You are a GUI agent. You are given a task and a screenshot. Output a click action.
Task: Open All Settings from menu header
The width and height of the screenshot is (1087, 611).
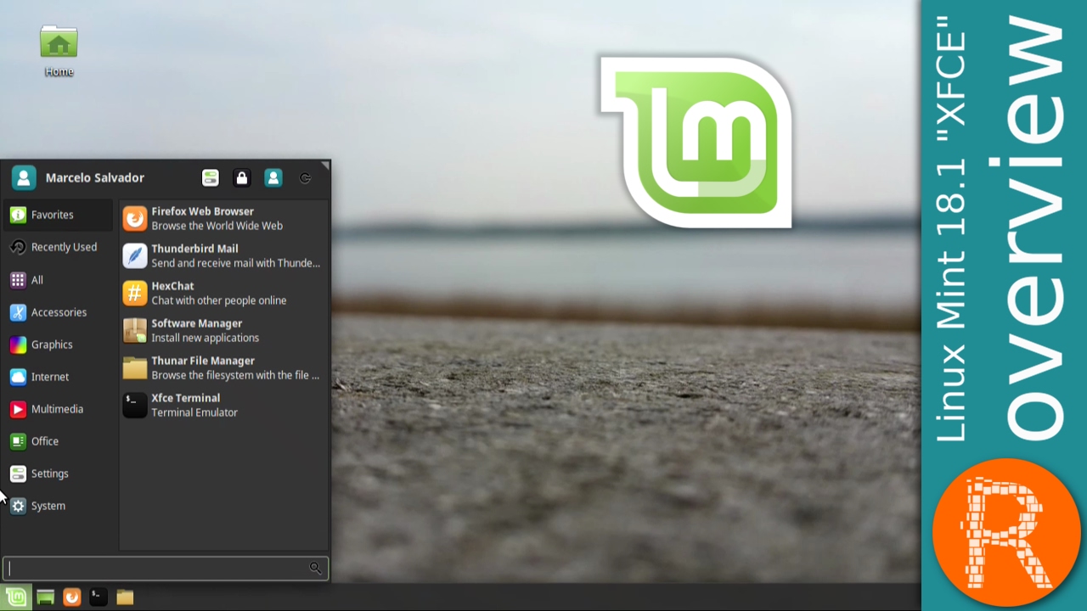click(x=211, y=177)
